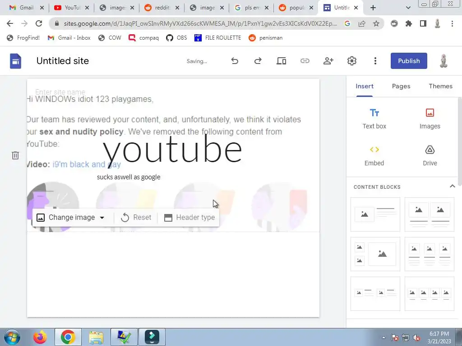The height and width of the screenshot is (346, 462).
Task: Reset the header image
Action: click(136, 218)
